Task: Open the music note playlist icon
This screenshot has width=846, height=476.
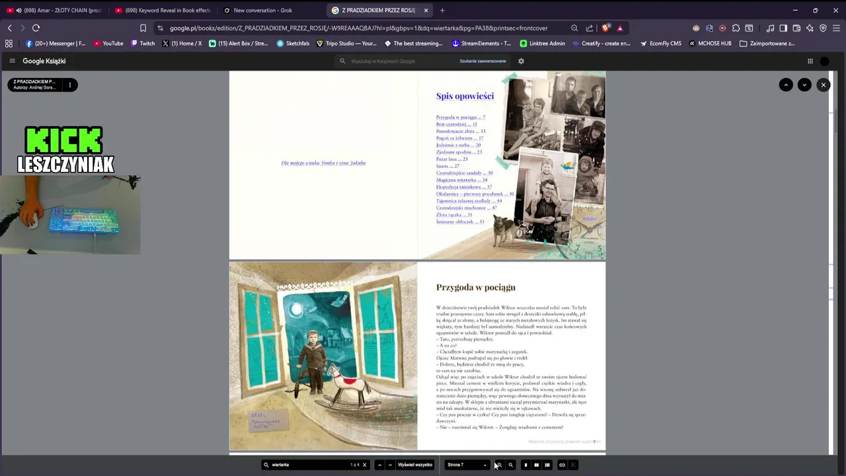Action: (770, 28)
